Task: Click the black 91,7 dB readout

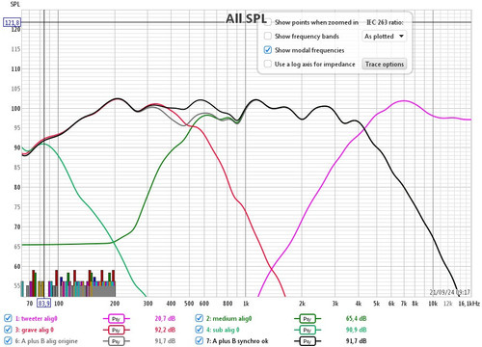Action: [356, 341]
